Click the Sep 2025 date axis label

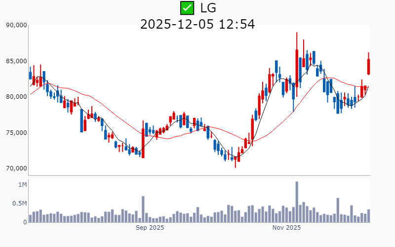tap(150, 228)
